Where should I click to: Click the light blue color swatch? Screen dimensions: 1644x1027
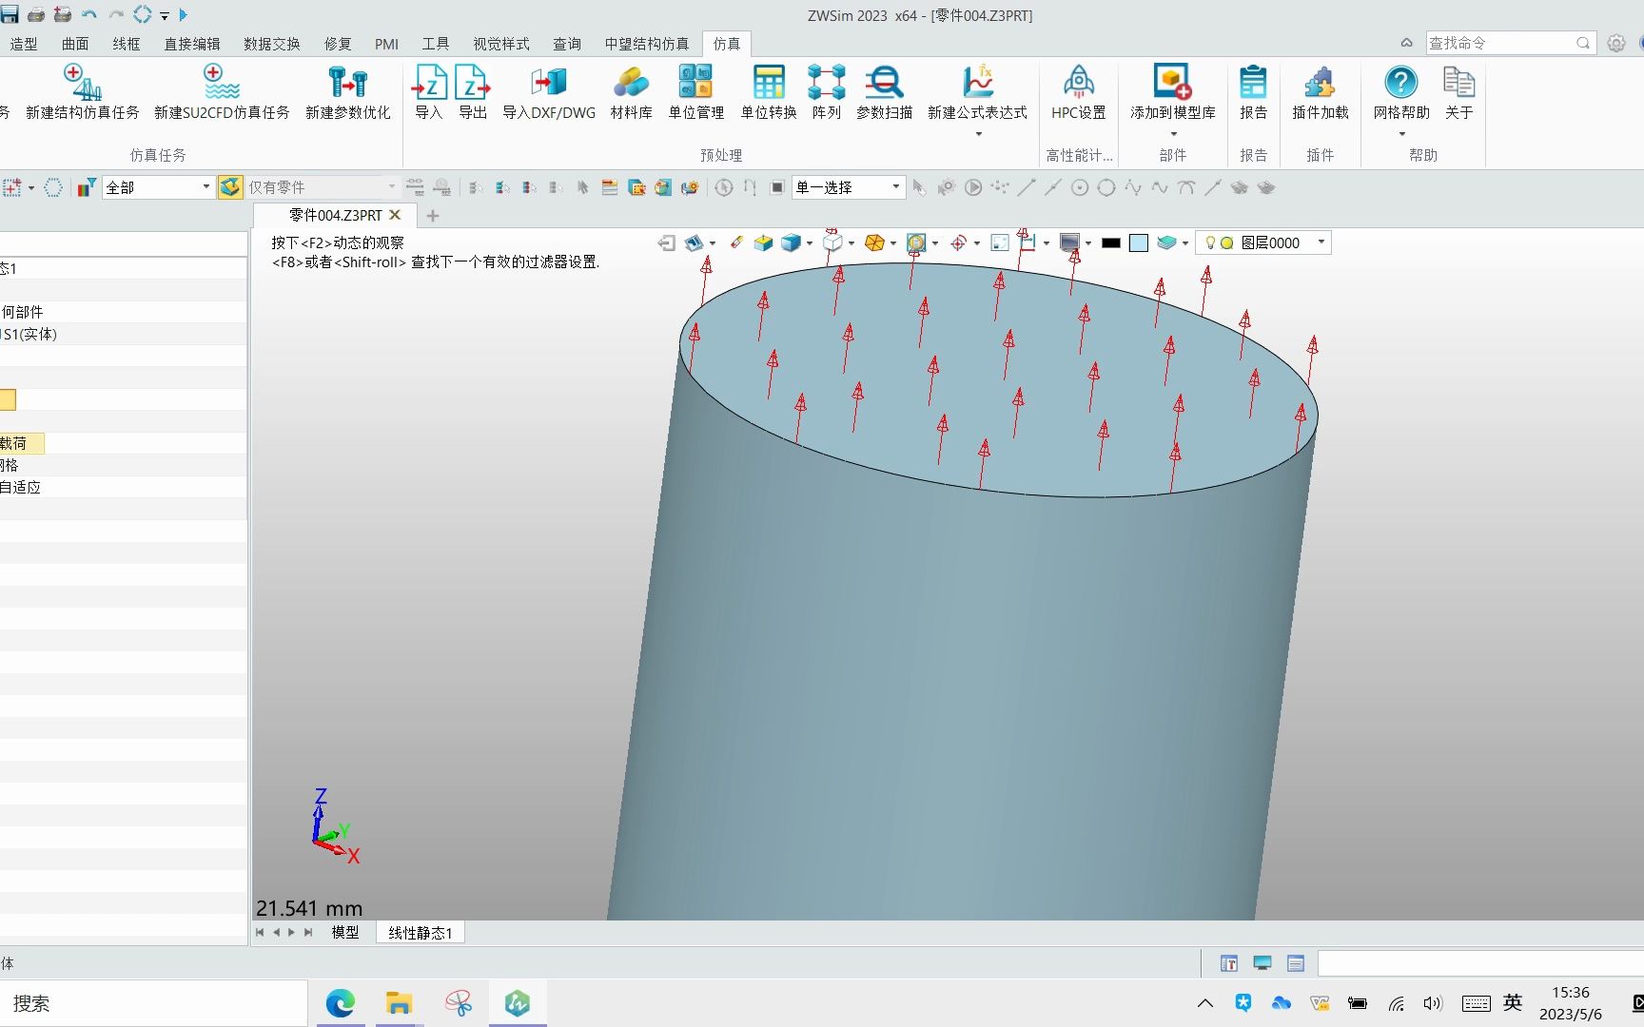tap(1138, 243)
